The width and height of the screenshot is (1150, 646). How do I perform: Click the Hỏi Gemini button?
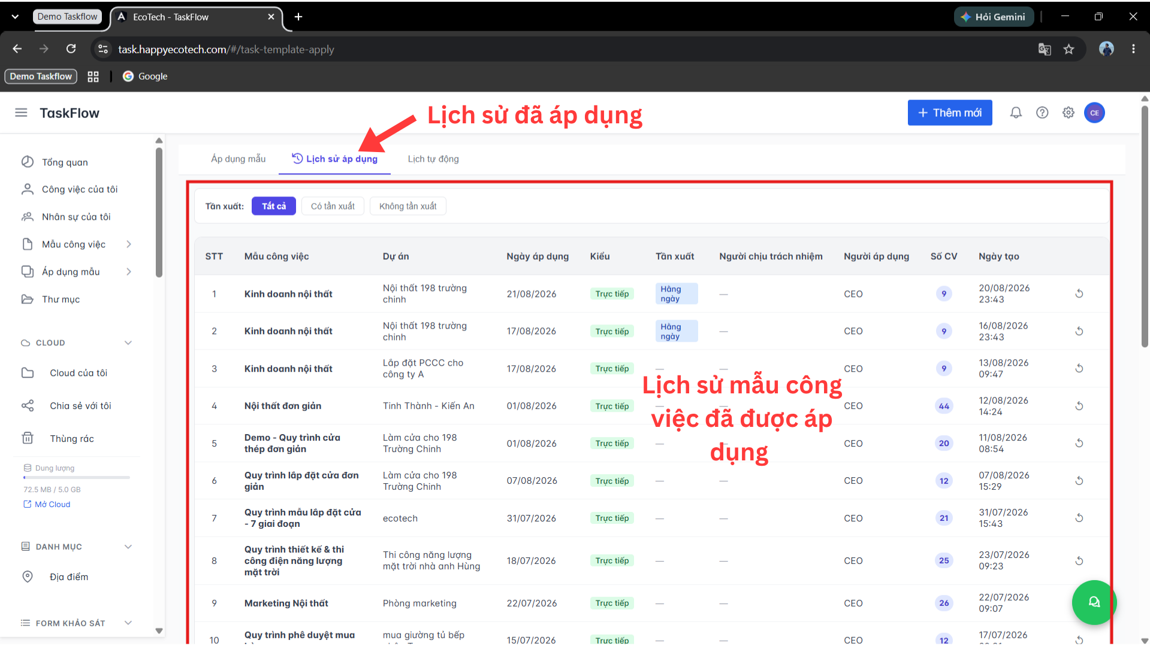(x=994, y=17)
